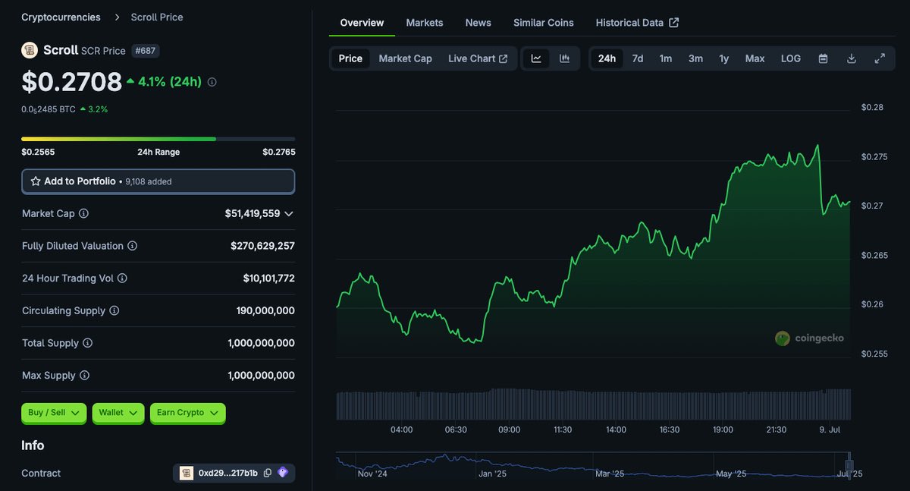The image size is (910, 491).
Task: Switch to candlestick chart view icon
Action: [x=564, y=58]
